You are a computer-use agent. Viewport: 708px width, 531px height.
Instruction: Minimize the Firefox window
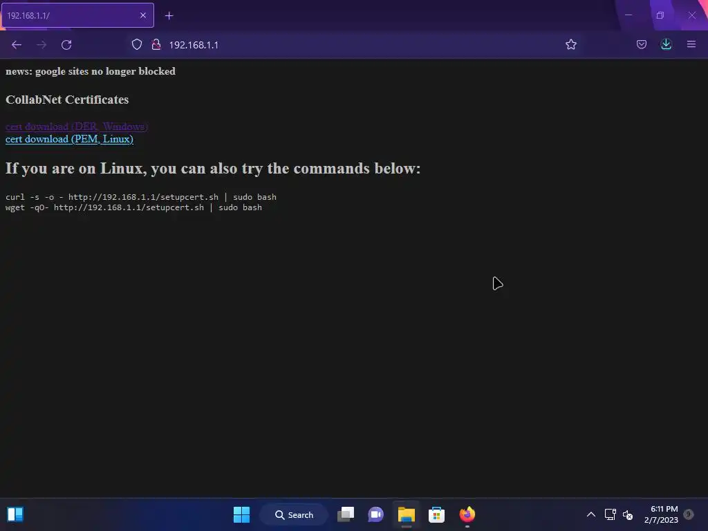[628, 15]
